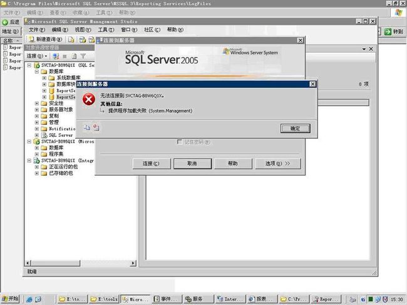Expand the 复制 folder
The width and height of the screenshot is (407, 305).
tap(37, 116)
